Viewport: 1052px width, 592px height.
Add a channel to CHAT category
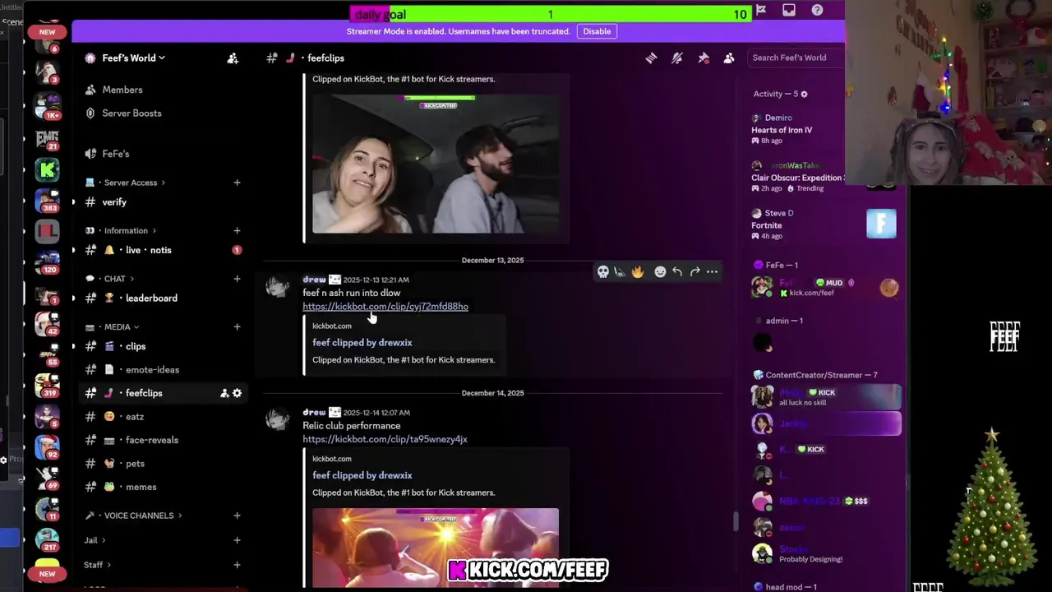(x=237, y=279)
